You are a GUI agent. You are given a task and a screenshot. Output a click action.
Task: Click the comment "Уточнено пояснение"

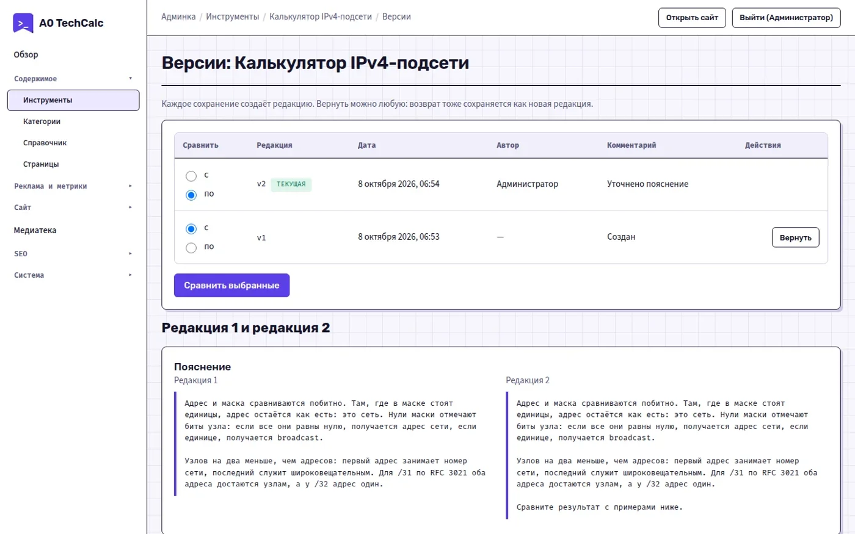[x=647, y=184]
